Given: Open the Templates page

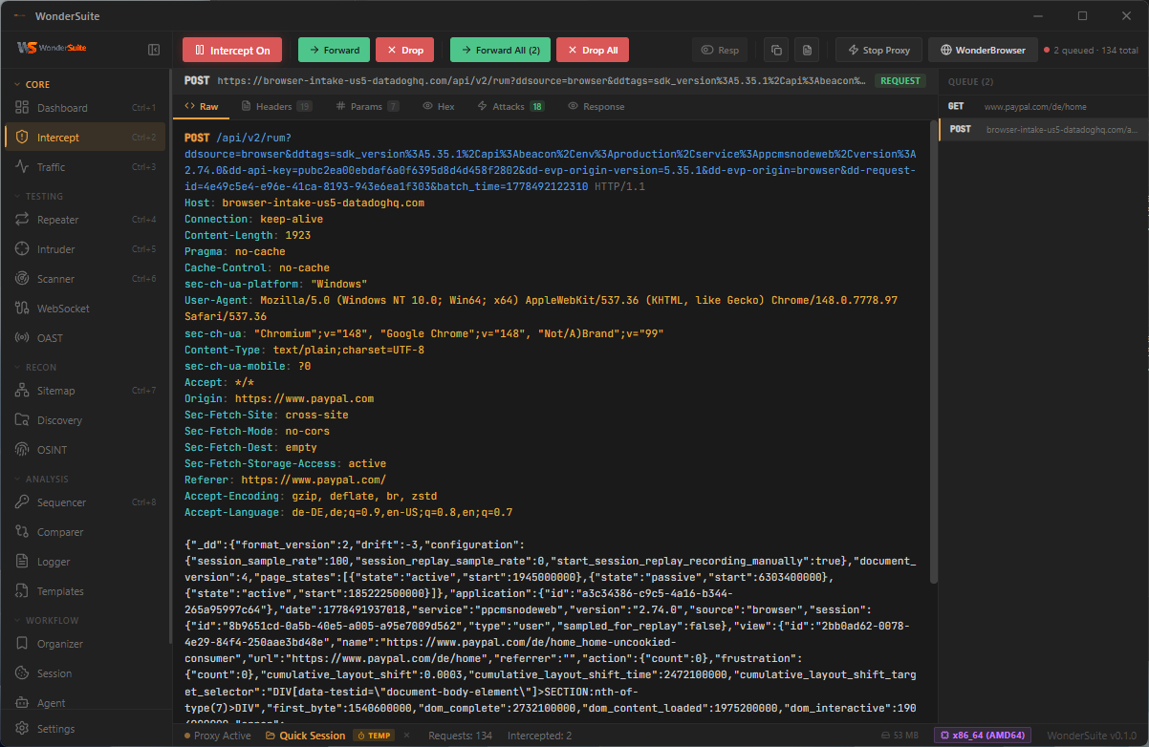Looking at the screenshot, I should [84, 591].
